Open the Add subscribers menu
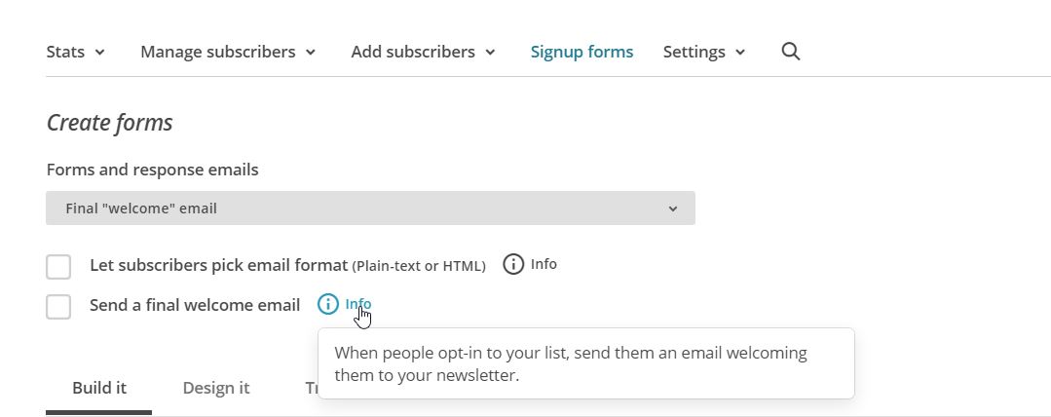 pos(423,52)
